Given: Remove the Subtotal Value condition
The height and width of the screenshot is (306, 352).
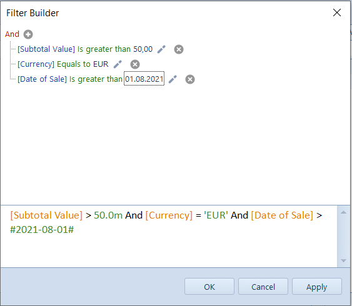Looking at the screenshot, I should click(179, 49).
